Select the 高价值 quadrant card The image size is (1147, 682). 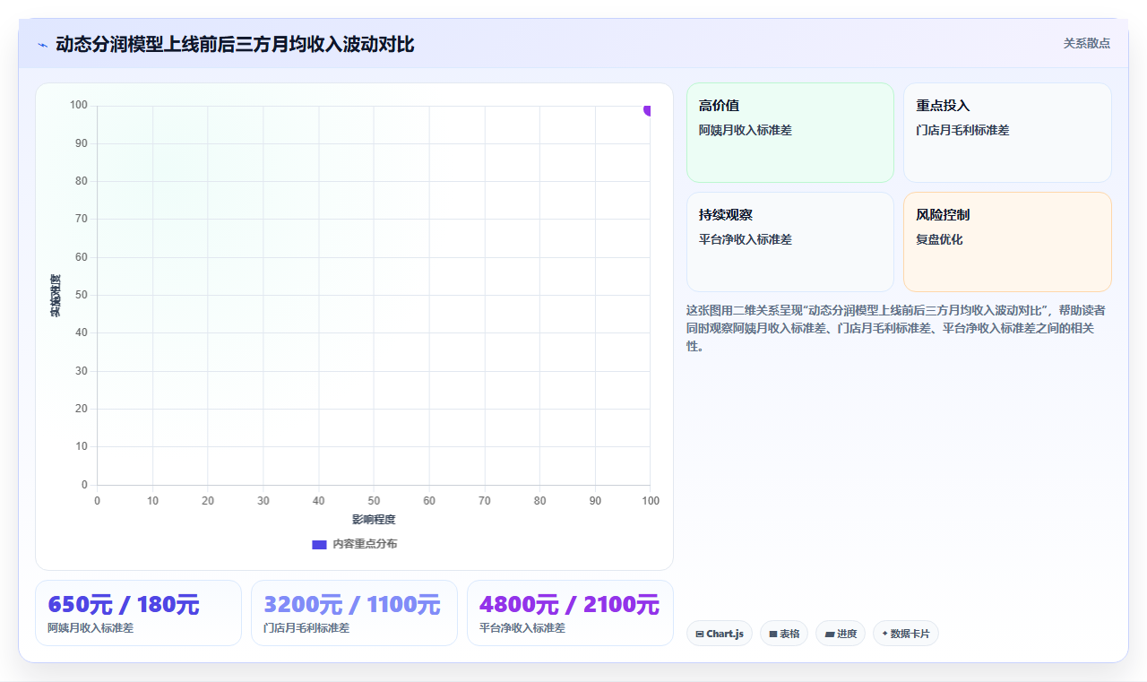[790, 133]
